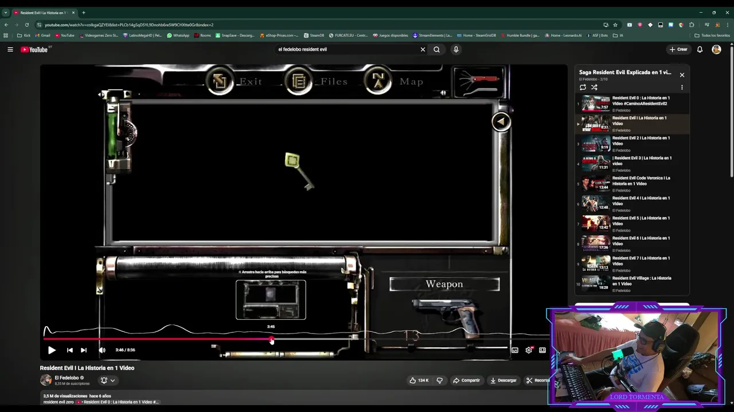Click the Descargar download button

[x=503, y=380]
